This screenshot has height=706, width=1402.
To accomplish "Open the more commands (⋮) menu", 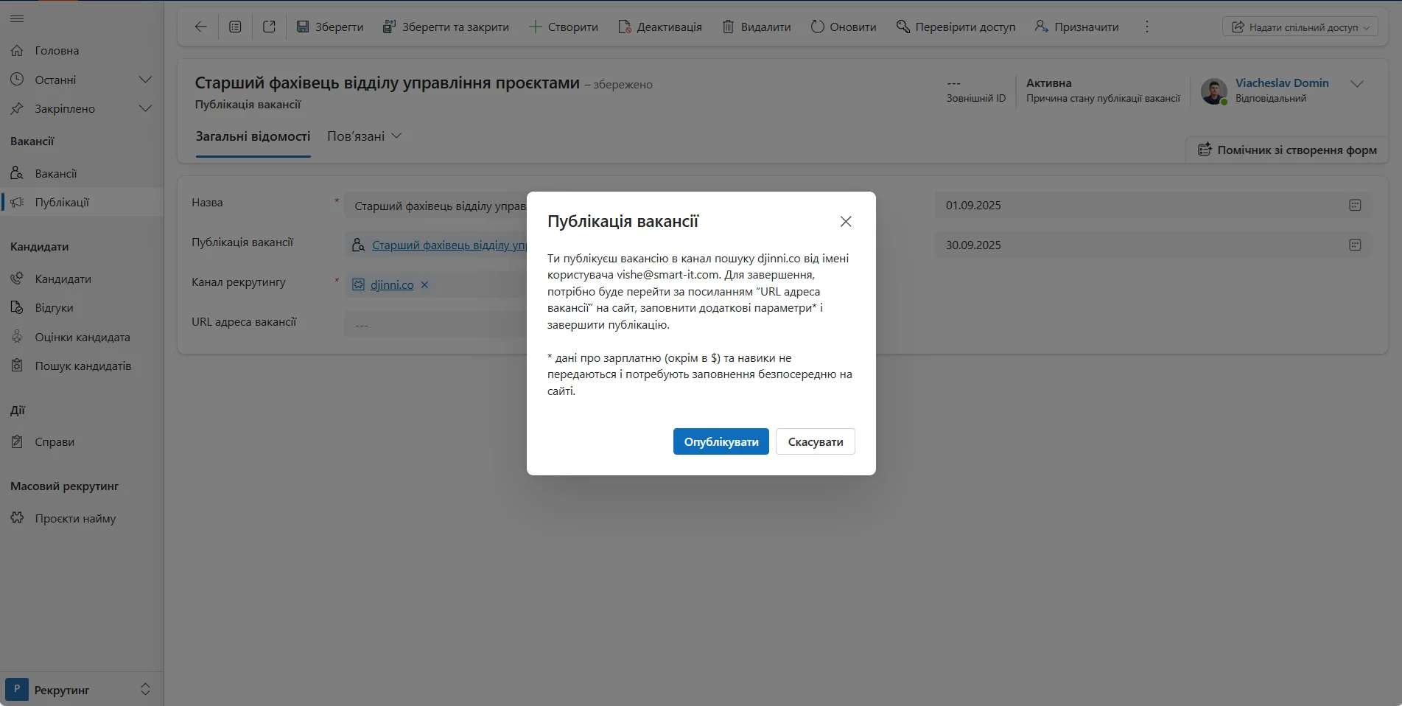I will coord(1146,27).
